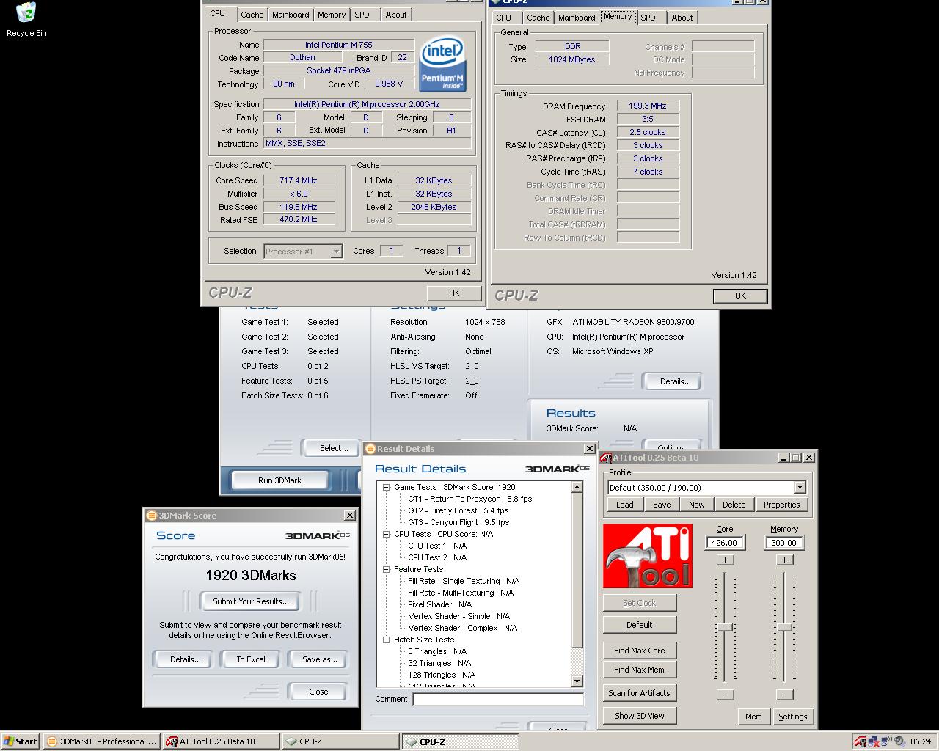Click the Result Details window title icon
Viewport: 939px width, 751px height.
point(370,449)
